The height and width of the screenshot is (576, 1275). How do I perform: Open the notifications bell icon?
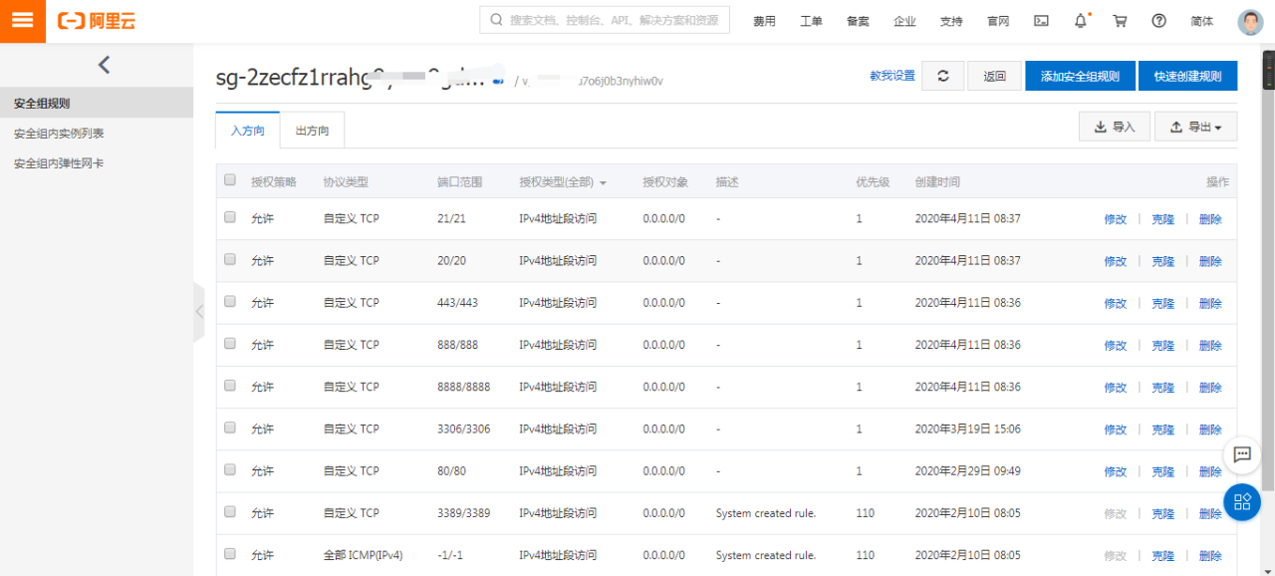(x=1079, y=20)
